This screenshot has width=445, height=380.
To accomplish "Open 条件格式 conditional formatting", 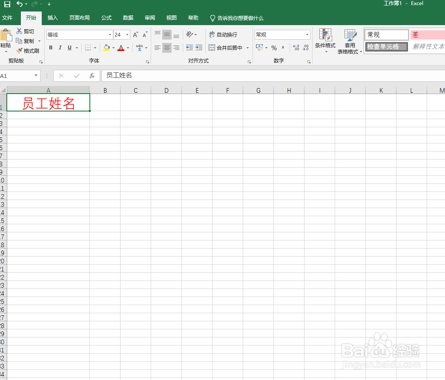I will coord(325,40).
